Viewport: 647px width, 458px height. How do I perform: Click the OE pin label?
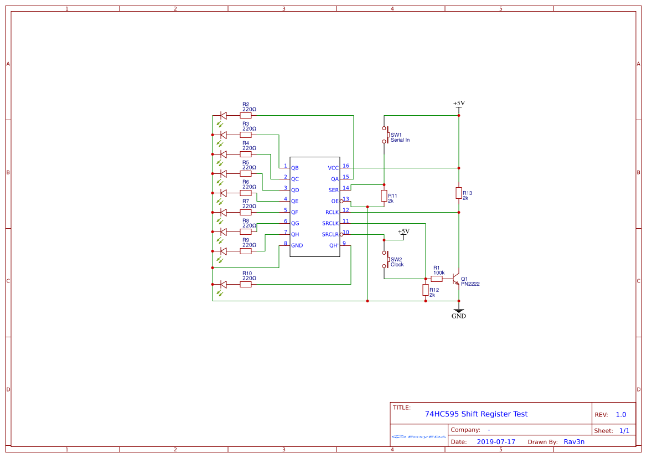(x=335, y=202)
